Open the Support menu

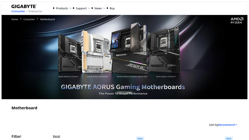point(81,8)
